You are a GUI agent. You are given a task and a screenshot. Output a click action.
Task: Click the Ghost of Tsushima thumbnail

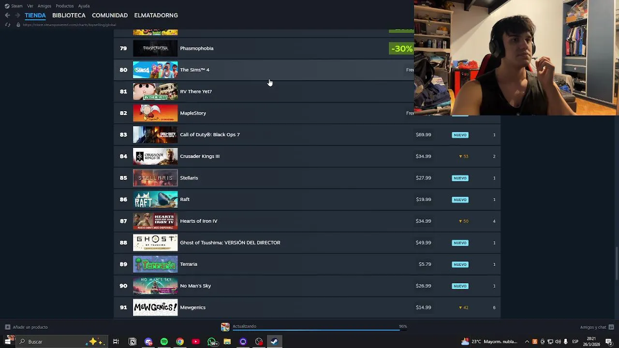tap(155, 243)
